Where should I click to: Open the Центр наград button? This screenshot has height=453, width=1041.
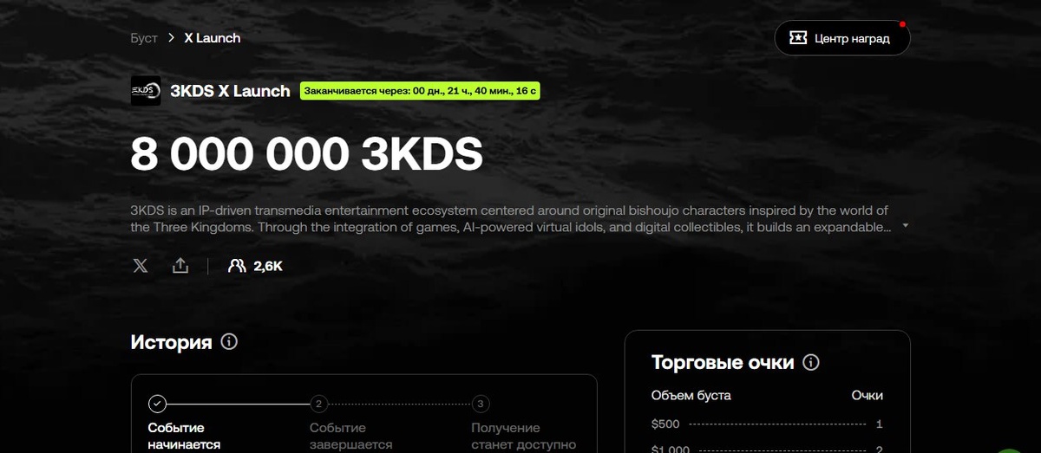click(842, 38)
